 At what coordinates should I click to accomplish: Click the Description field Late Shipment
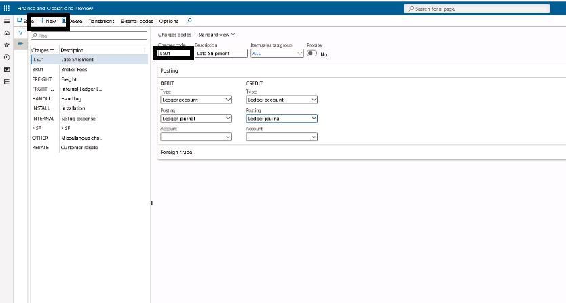pyautogui.click(x=221, y=54)
